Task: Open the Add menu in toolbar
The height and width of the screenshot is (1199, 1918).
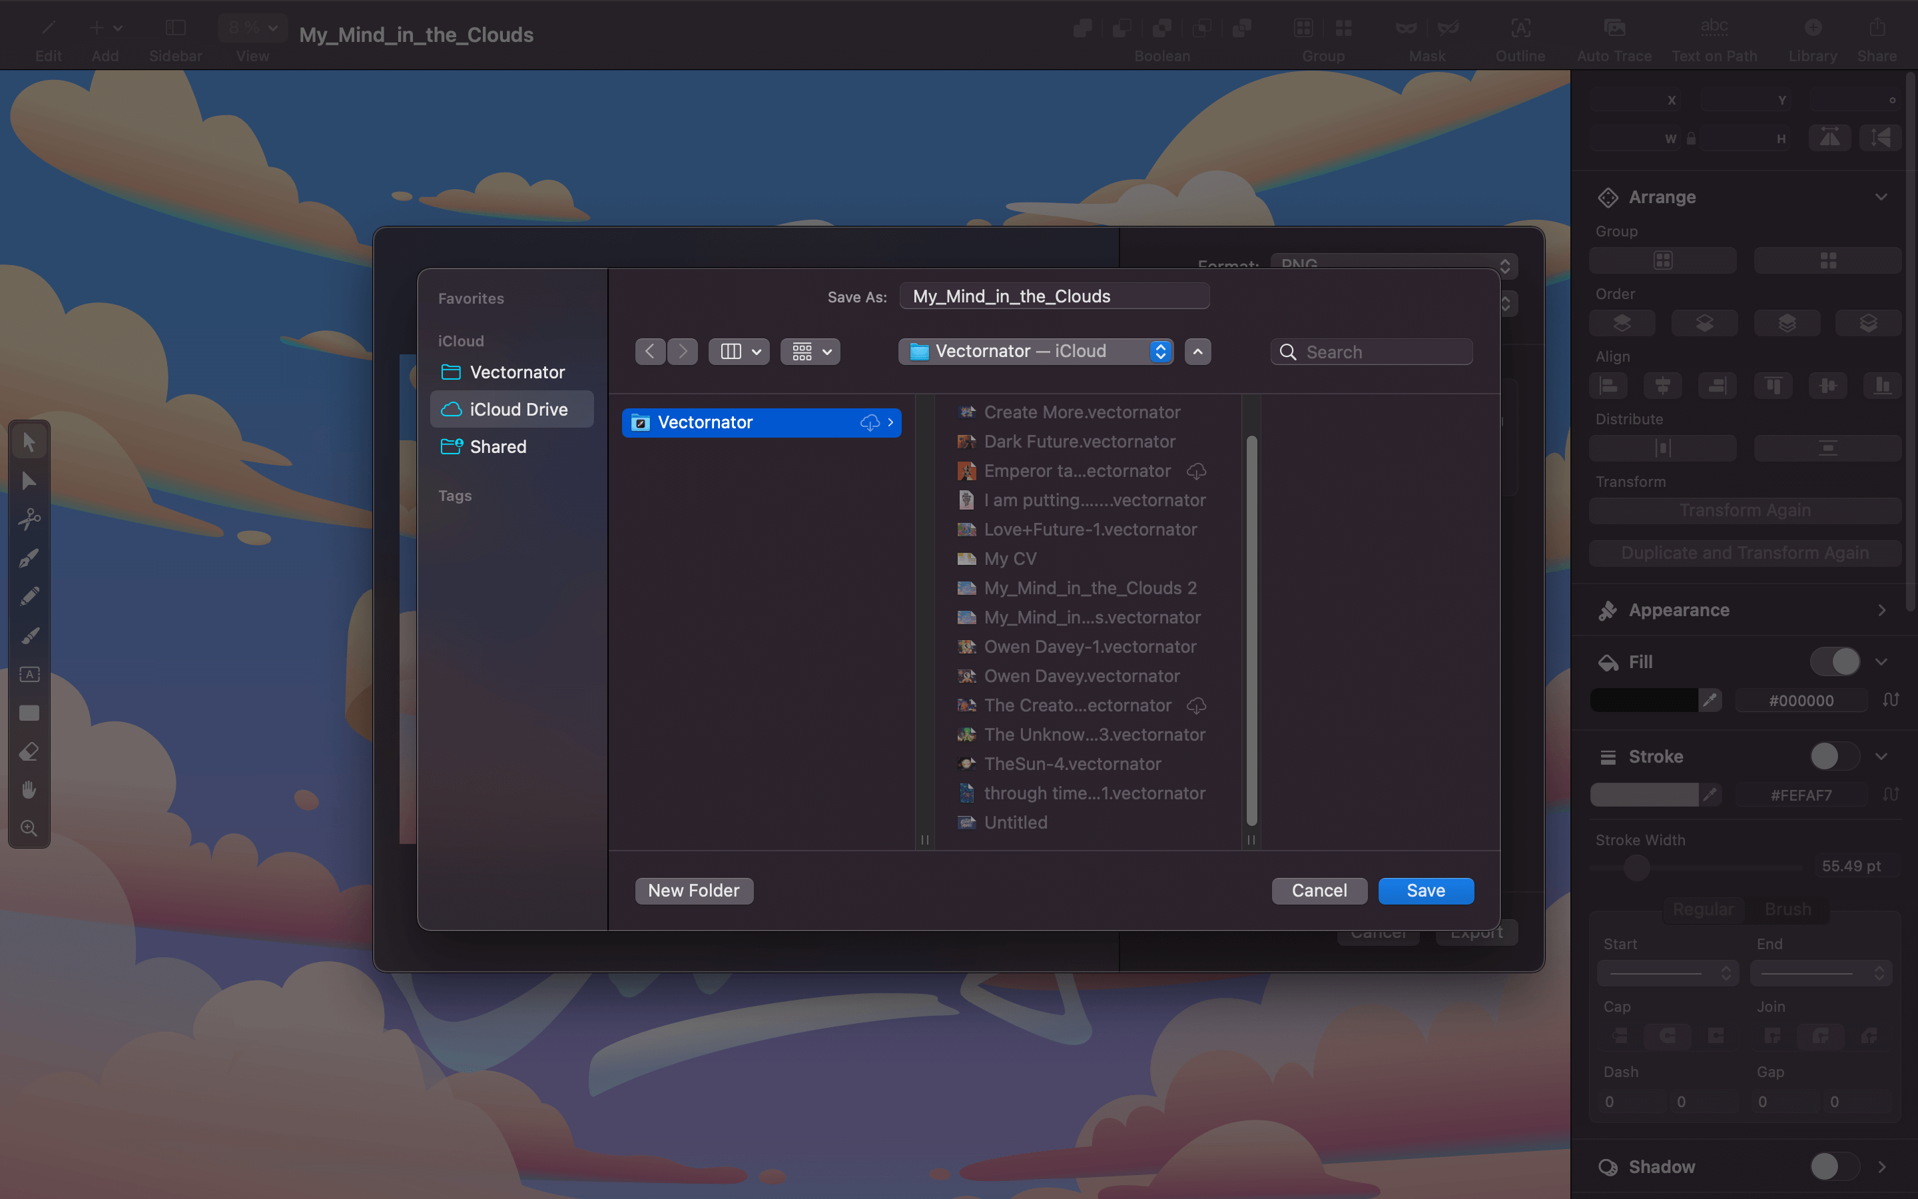Action: click(x=105, y=29)
